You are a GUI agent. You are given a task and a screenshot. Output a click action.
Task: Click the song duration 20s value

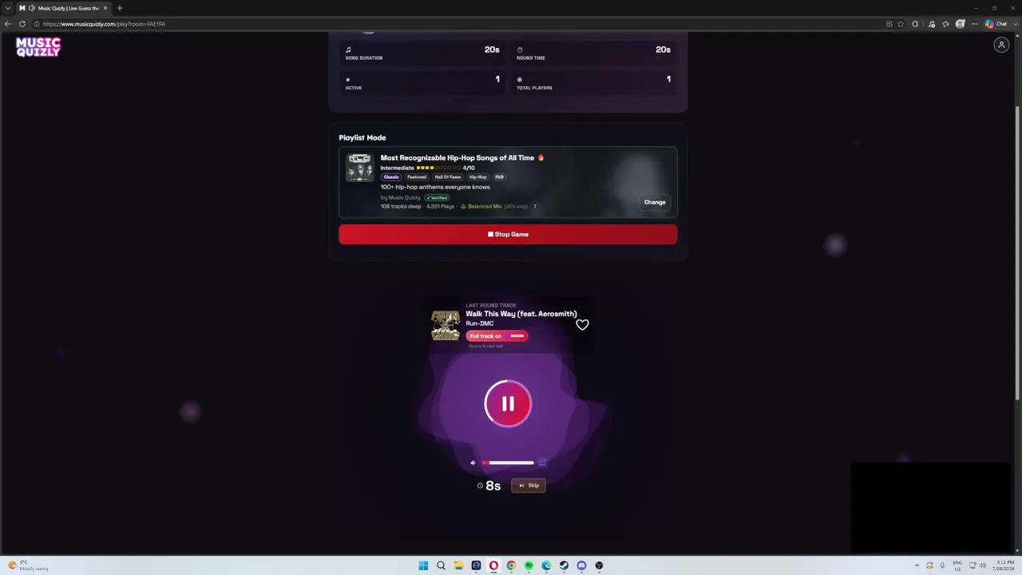492,50
